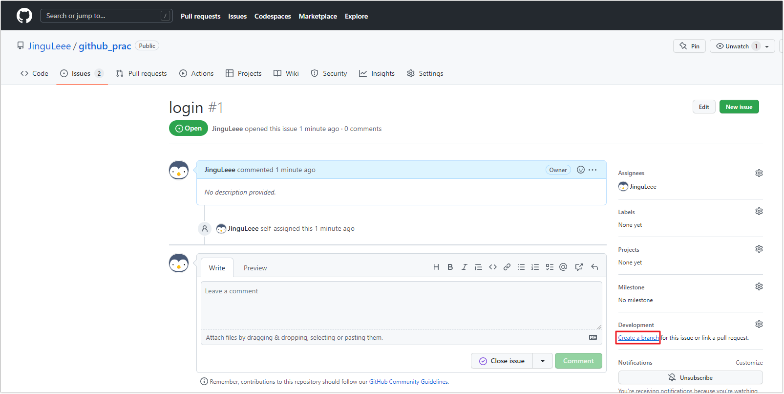Screen dimensions: 784x394
Task: Insert code using the code icon
Action: 493,267
